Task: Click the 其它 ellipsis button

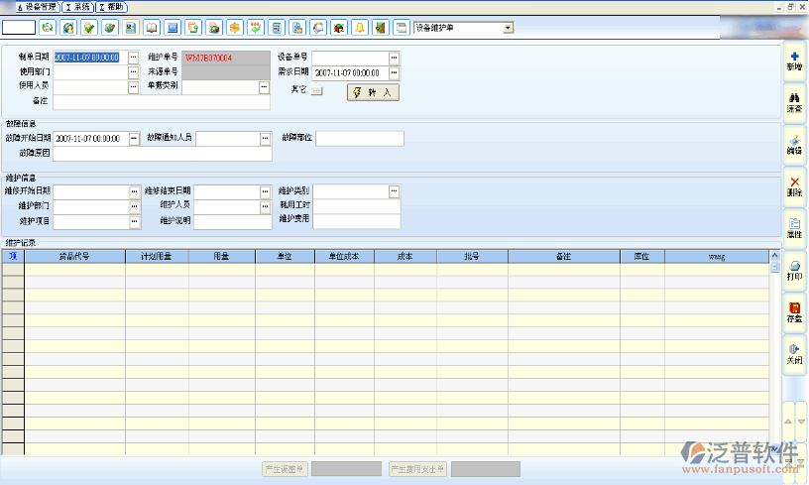Action: pyautogui.click(x=317, y=91)
